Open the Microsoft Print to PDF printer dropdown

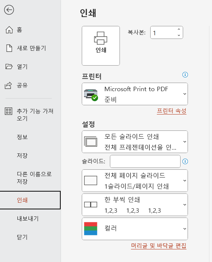pos(135,94)
